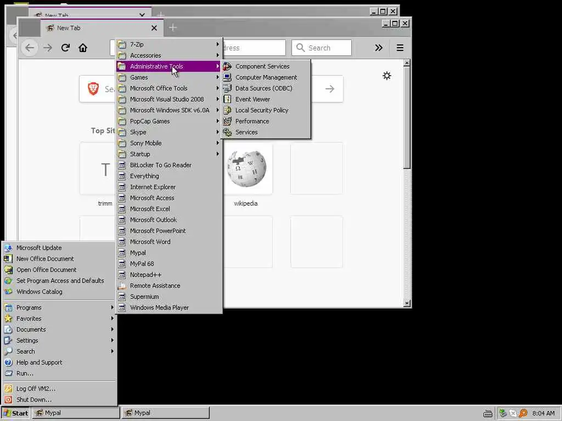The width and height of the screenshot is (562, 421).
Task: Close the New Tab tab
Action: click(154, 28)
